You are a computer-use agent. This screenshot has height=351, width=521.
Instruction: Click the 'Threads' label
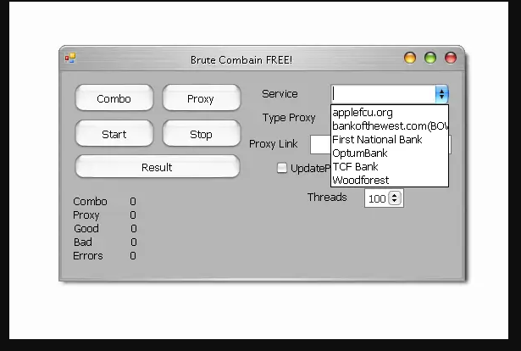[327, 197]
